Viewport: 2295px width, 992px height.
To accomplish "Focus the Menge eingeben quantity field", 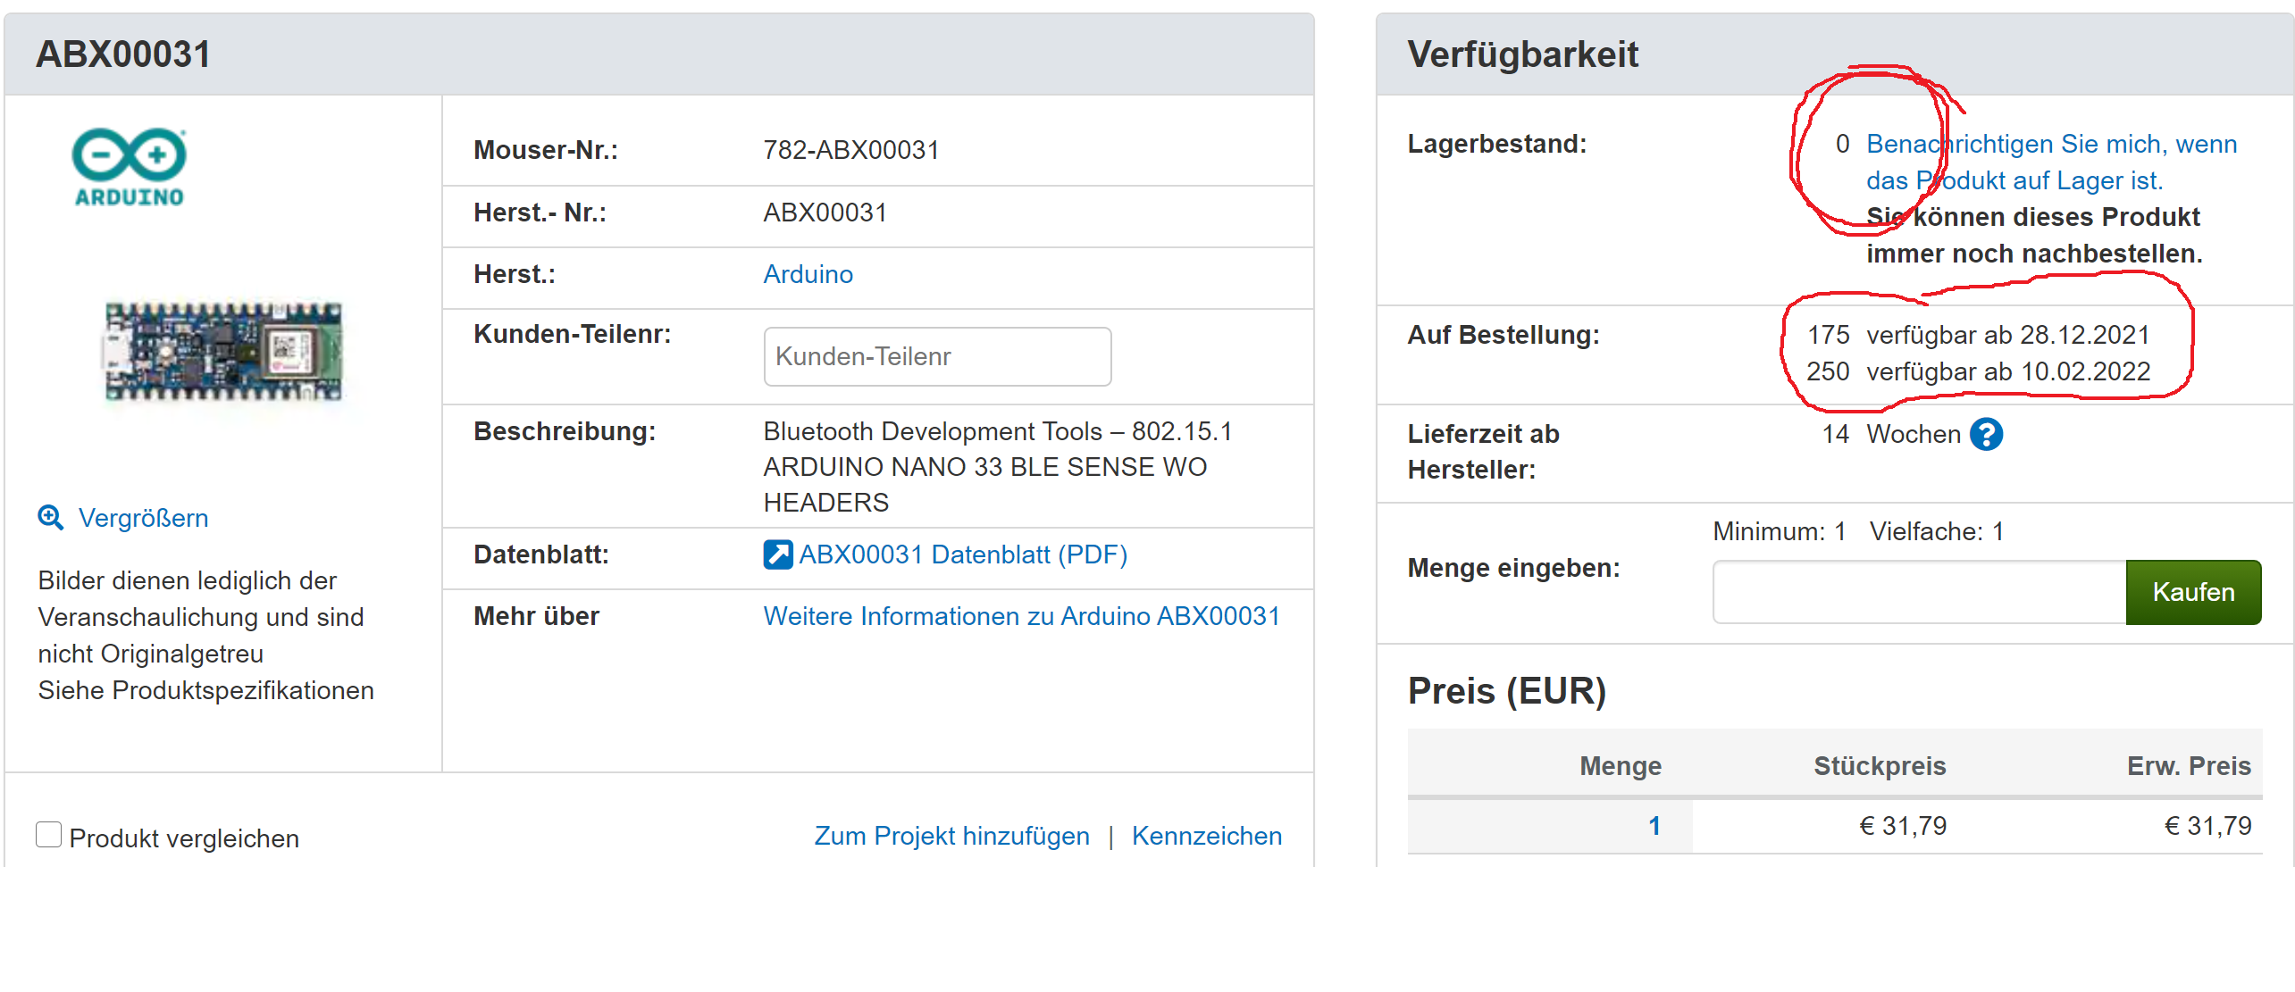I will pos(1918,592).
